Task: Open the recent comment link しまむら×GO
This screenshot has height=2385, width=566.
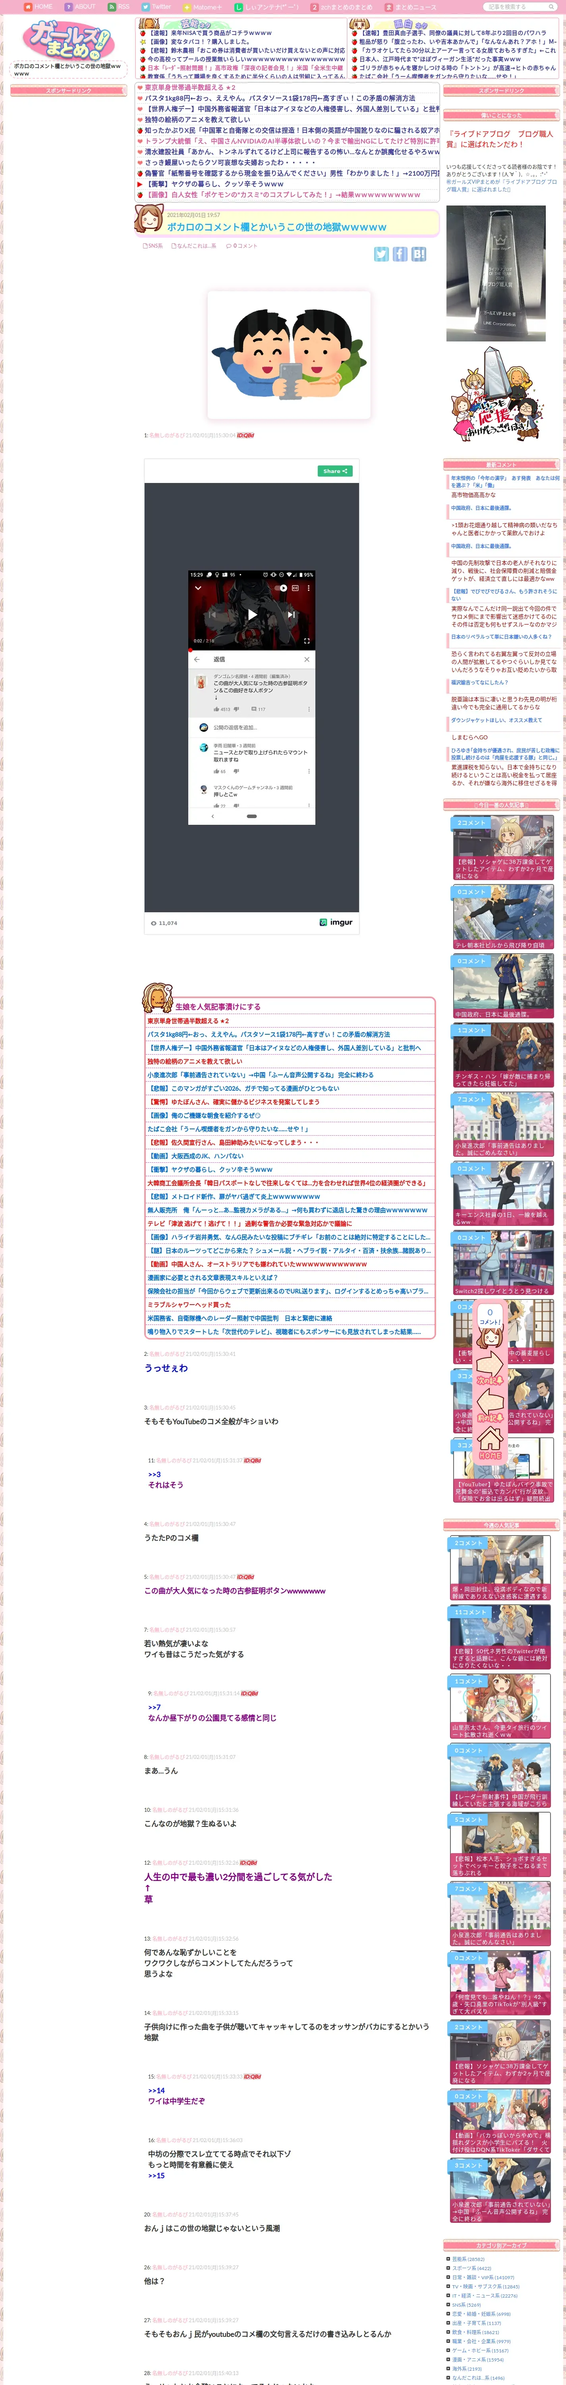Action: 469,738
